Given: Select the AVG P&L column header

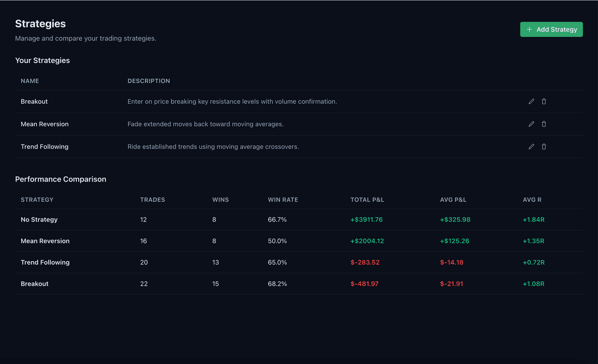Looking at the screenshot, I should tap(453, 199).
